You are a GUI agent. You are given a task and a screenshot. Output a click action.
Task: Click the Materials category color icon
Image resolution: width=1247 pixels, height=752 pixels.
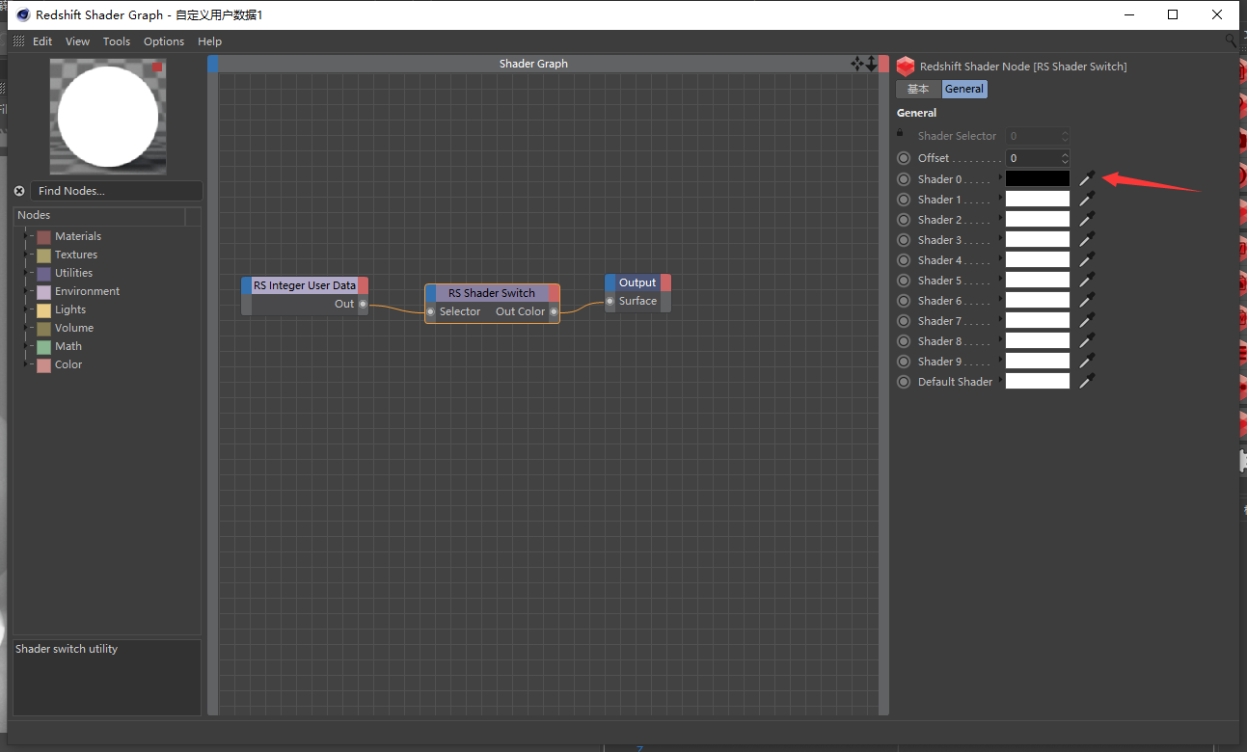coord(43,236)
